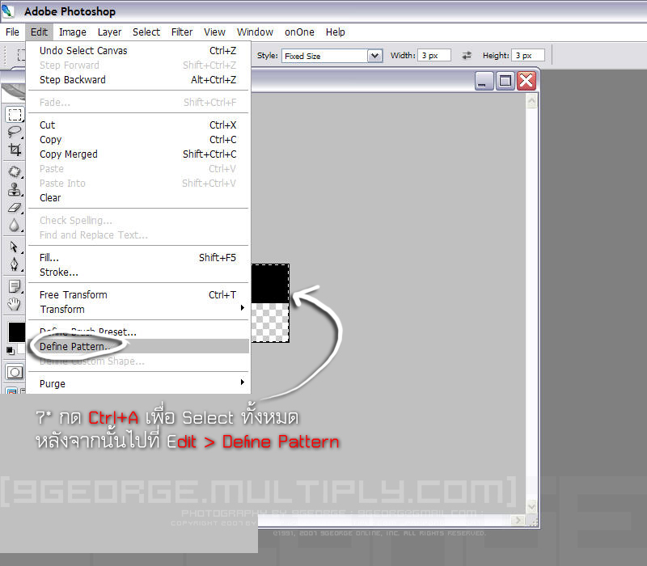Screen dimensions: 647x566
Task: Select the Notes tool
Action: click(15, 286)
